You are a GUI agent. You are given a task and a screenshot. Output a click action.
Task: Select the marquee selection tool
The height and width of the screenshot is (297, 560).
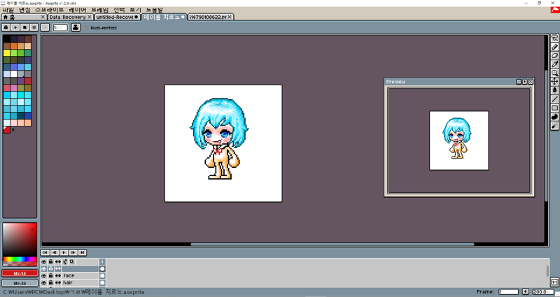[554, 38]
